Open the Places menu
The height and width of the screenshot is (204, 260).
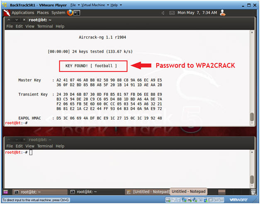(43, 13)
